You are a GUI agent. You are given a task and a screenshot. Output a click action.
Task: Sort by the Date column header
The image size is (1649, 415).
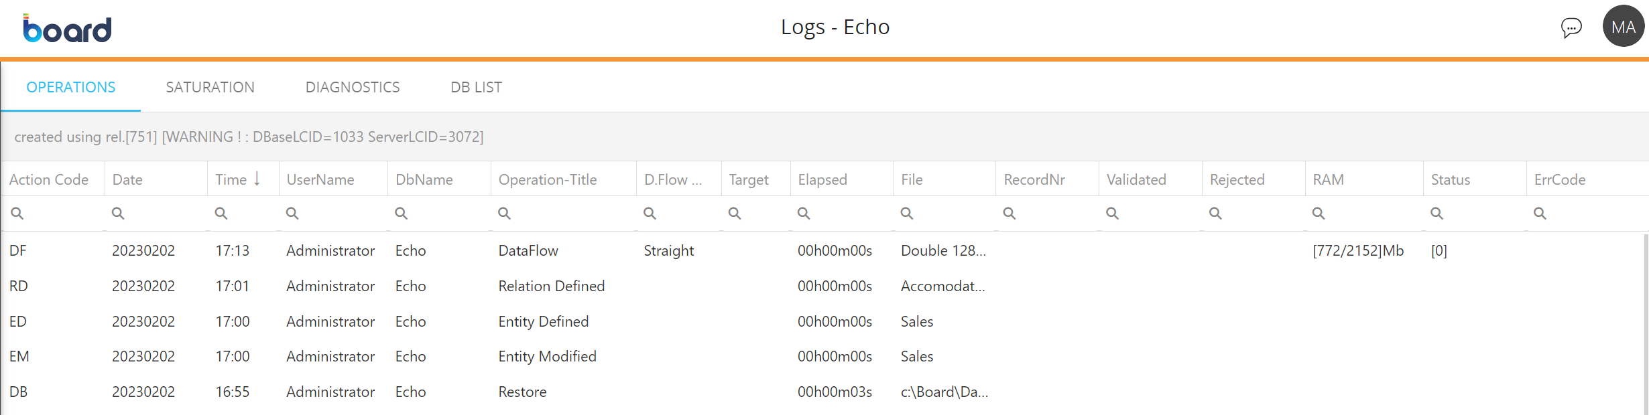pos(127,179)
